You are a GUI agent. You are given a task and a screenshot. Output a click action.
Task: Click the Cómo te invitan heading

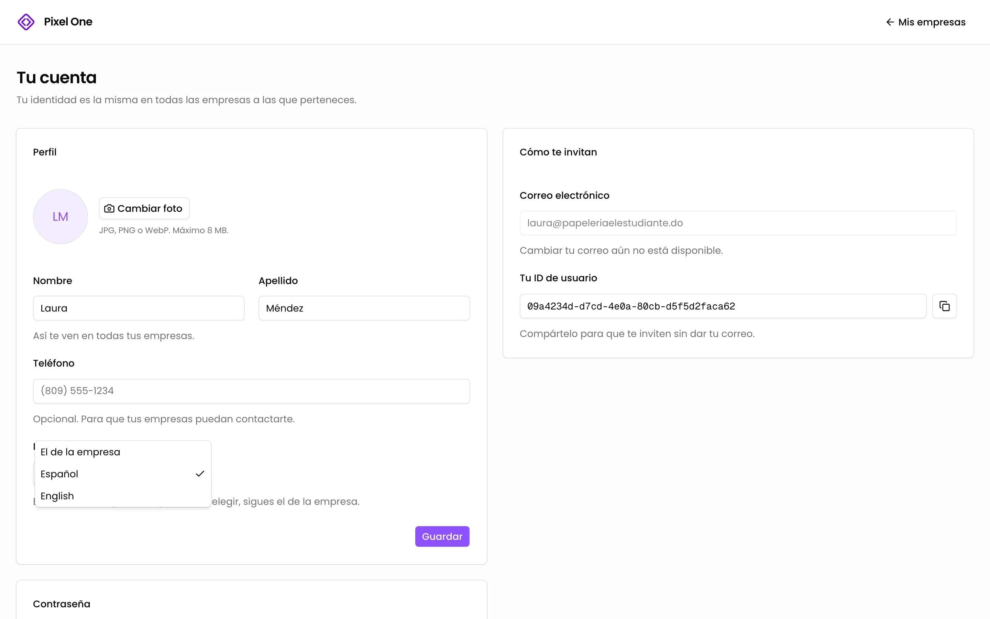[x=558, y=152]
